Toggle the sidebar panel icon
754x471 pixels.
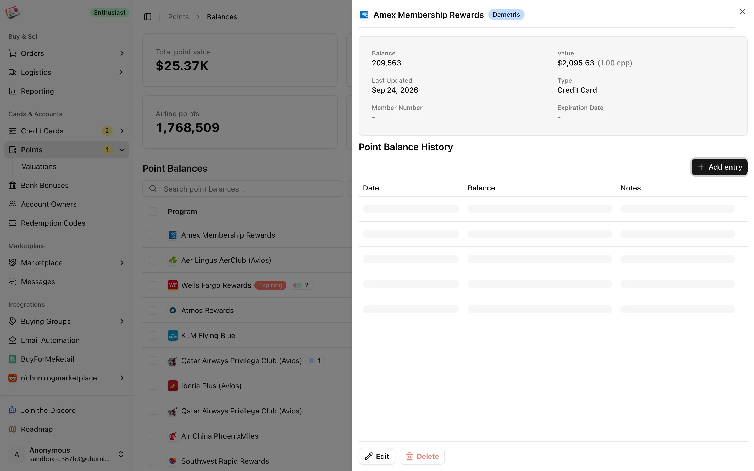148,17
